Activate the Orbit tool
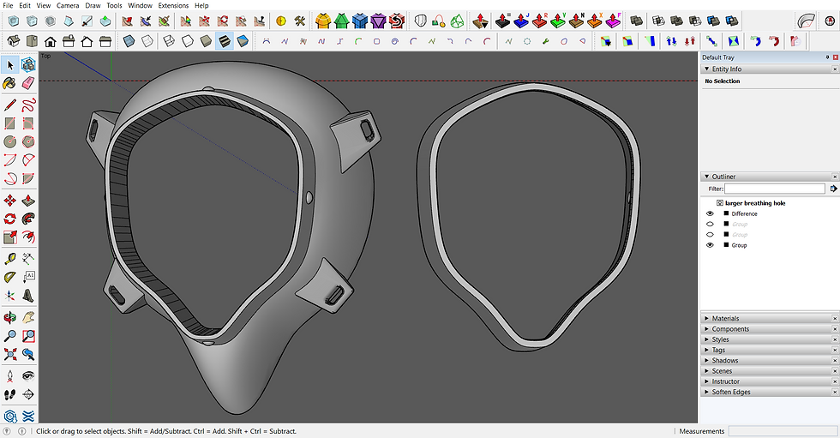 click(9, 317)
